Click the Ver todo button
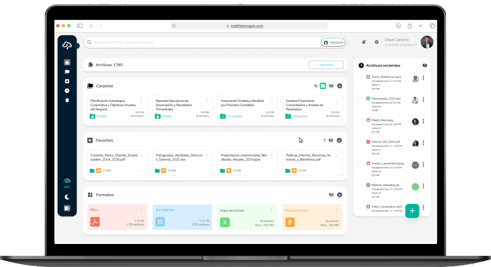The height and width of the screenshot is (267, 491). tap(326, 65)
